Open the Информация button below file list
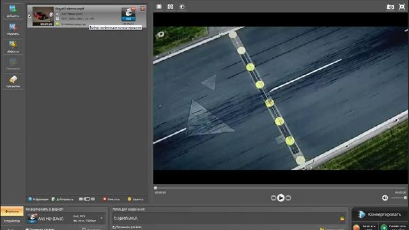The image size is (409, 230). [38, 199]
